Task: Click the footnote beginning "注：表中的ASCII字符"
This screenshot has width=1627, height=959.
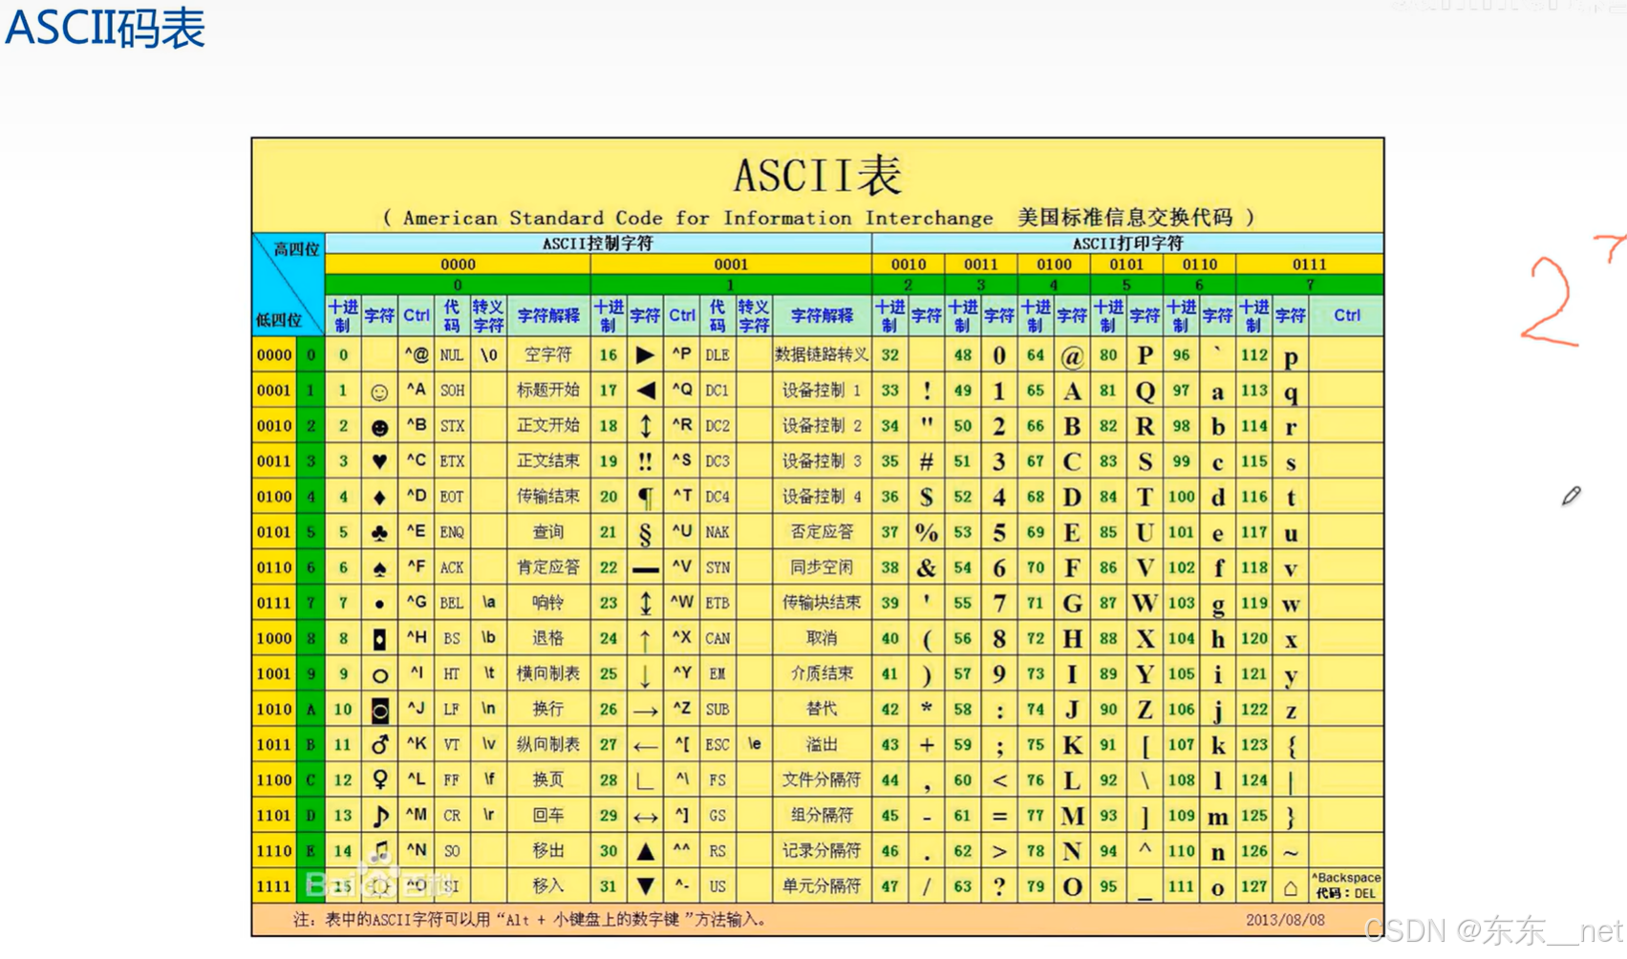Action: pyautogui.click(x=530, y=920)
